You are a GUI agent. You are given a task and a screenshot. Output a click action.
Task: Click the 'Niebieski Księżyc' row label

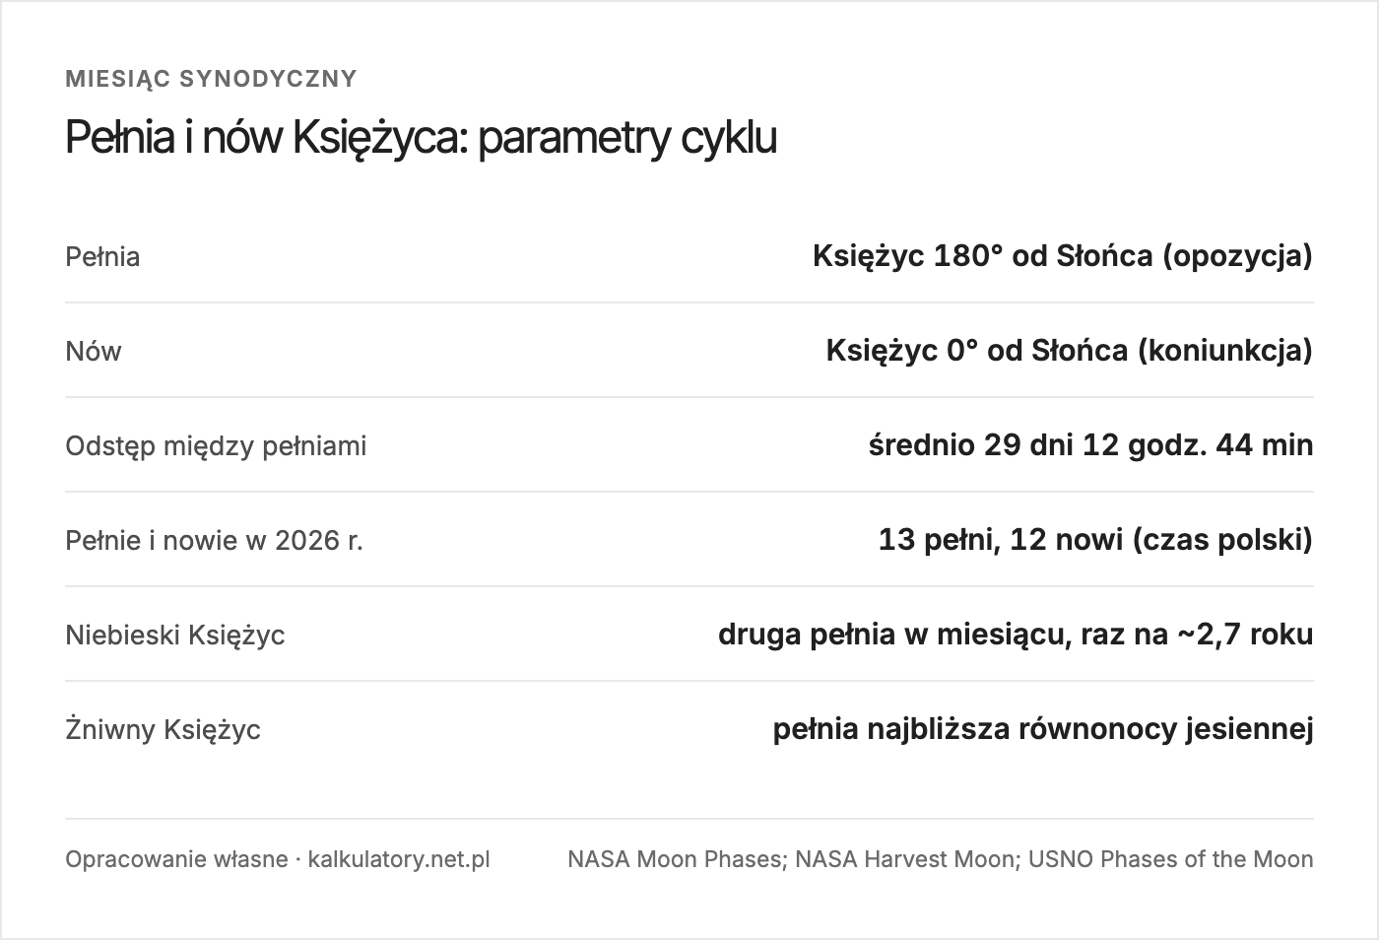point(175,636)
